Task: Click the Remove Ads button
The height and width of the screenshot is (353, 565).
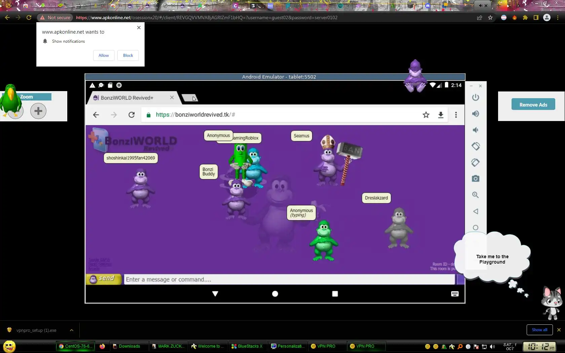Action: [x=533, y=105]
